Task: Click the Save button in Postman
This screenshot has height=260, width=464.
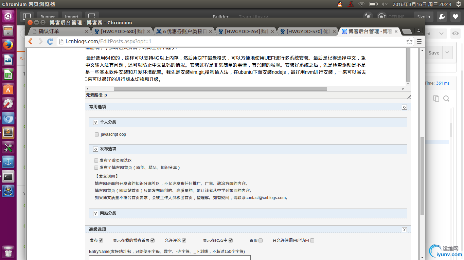Action: [x=434, y=52]
